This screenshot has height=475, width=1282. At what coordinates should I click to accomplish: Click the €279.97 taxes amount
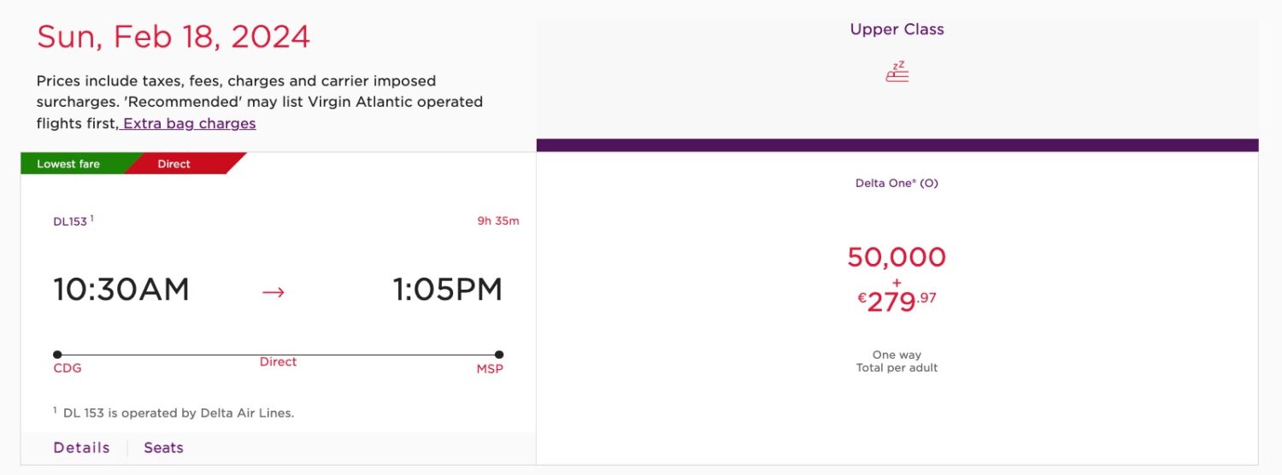897,301
